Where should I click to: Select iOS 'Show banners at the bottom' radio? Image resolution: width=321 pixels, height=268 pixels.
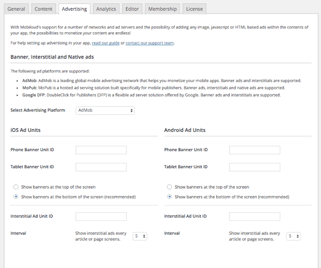point(16,197)
